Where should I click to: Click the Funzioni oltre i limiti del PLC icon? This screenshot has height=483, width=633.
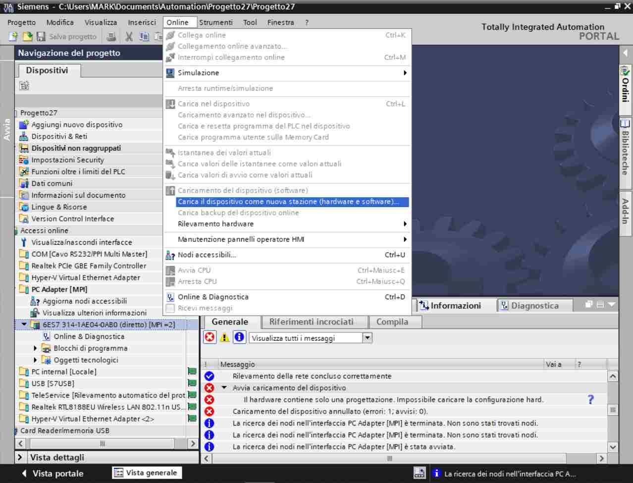coord(24,171)
